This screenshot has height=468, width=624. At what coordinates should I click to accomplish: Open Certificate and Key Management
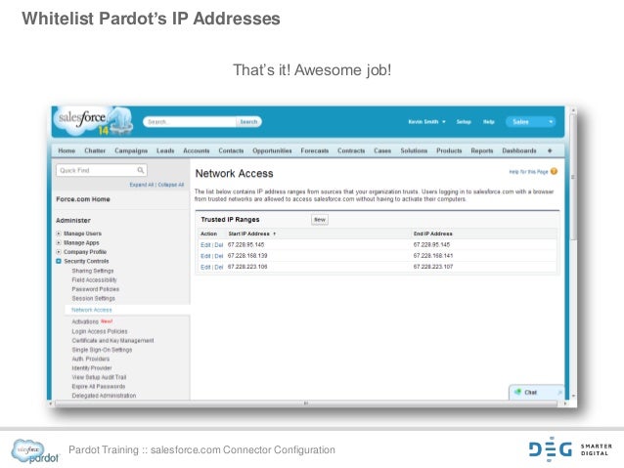113,340
